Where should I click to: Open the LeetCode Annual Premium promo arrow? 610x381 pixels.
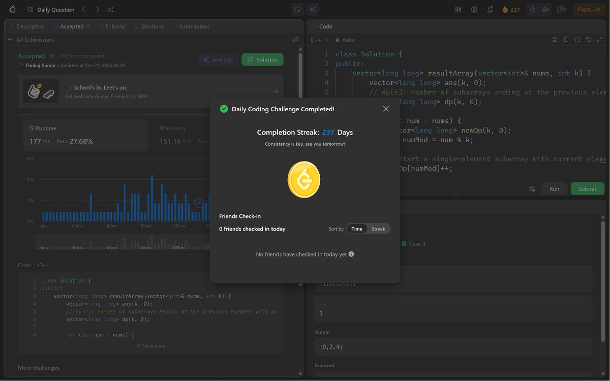pyautogui.click(x=276, y=91)
